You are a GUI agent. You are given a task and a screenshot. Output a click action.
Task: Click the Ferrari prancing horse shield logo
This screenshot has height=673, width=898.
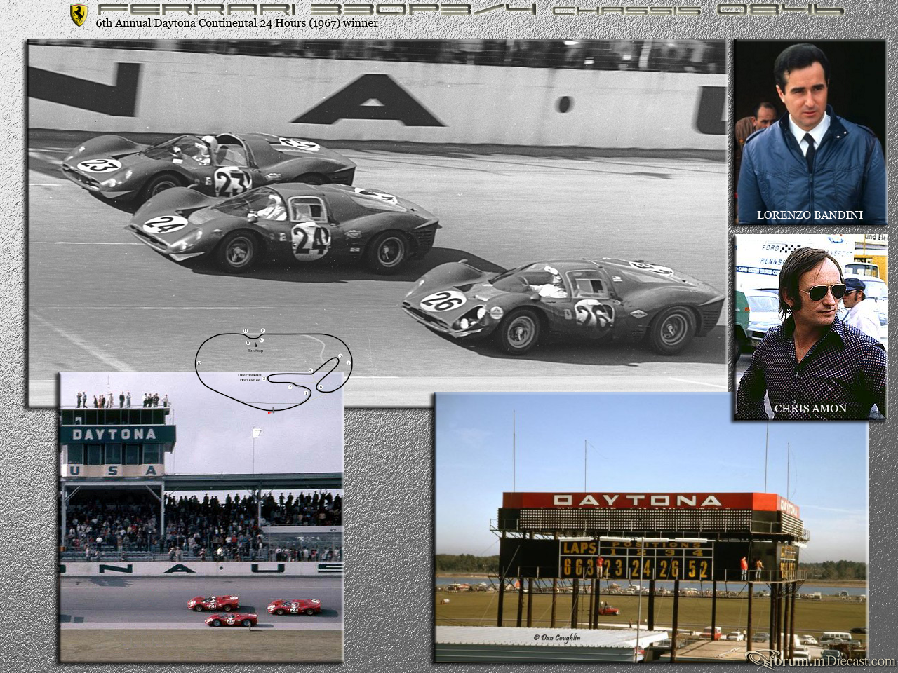click(x=79, y=15)
